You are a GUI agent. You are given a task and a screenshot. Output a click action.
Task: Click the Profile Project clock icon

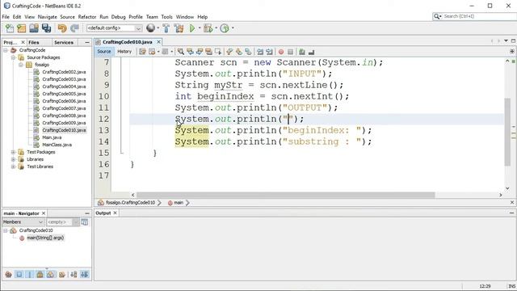[225, 28]
